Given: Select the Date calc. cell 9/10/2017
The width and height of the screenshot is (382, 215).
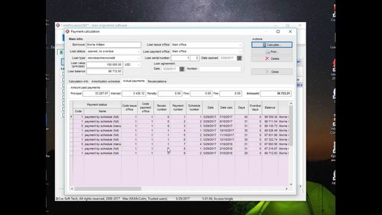Looking at the screenshot, I should [227, 126].
